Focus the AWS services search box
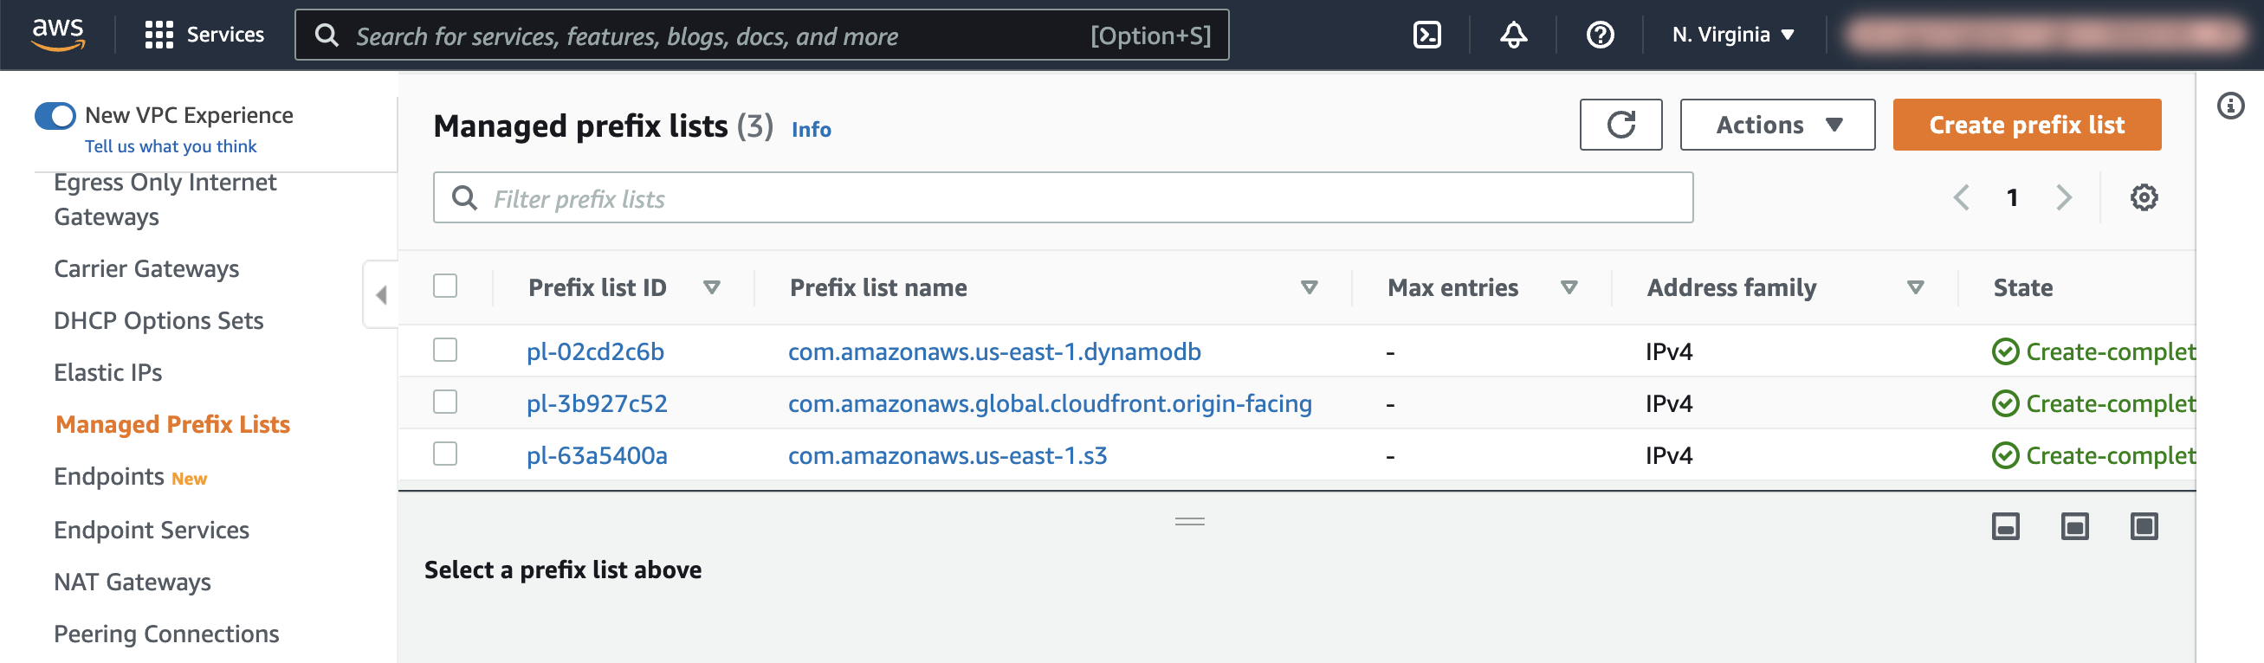This screenshot has height=663, width=2264. pyautogui.click(x=761, y=35)
